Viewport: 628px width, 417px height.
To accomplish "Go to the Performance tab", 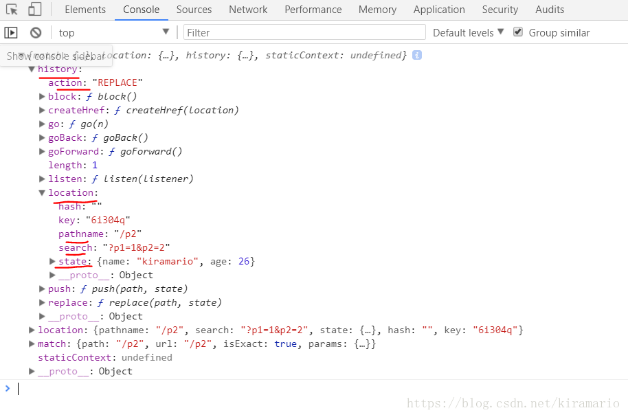I will pyautogui.click(x=313, y=10).
